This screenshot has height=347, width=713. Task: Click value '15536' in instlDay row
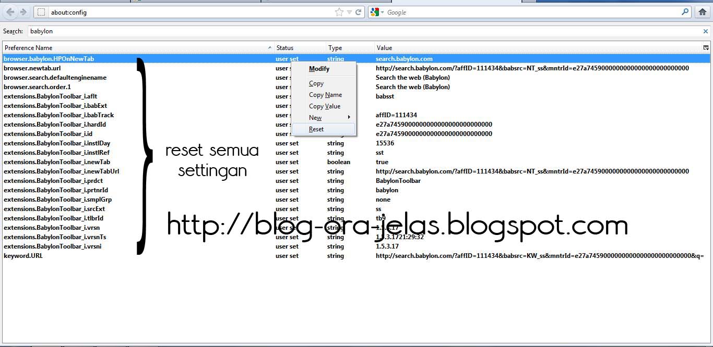(x=385, y=143)
